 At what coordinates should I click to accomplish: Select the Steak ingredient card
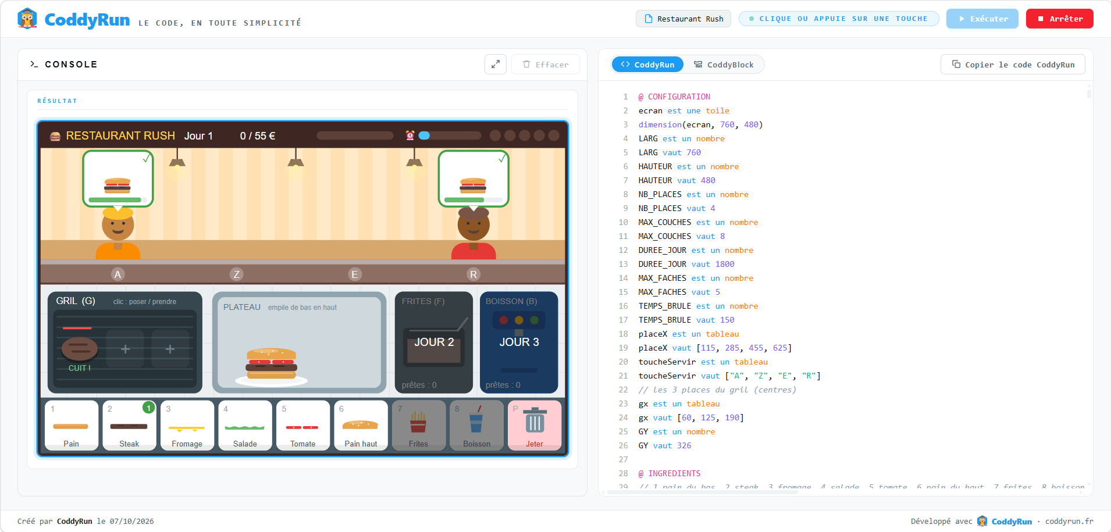click(x=129, y=426)
